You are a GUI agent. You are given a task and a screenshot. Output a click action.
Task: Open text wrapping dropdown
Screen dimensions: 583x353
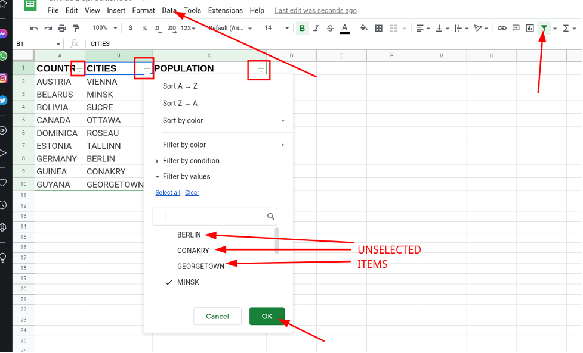461,28
